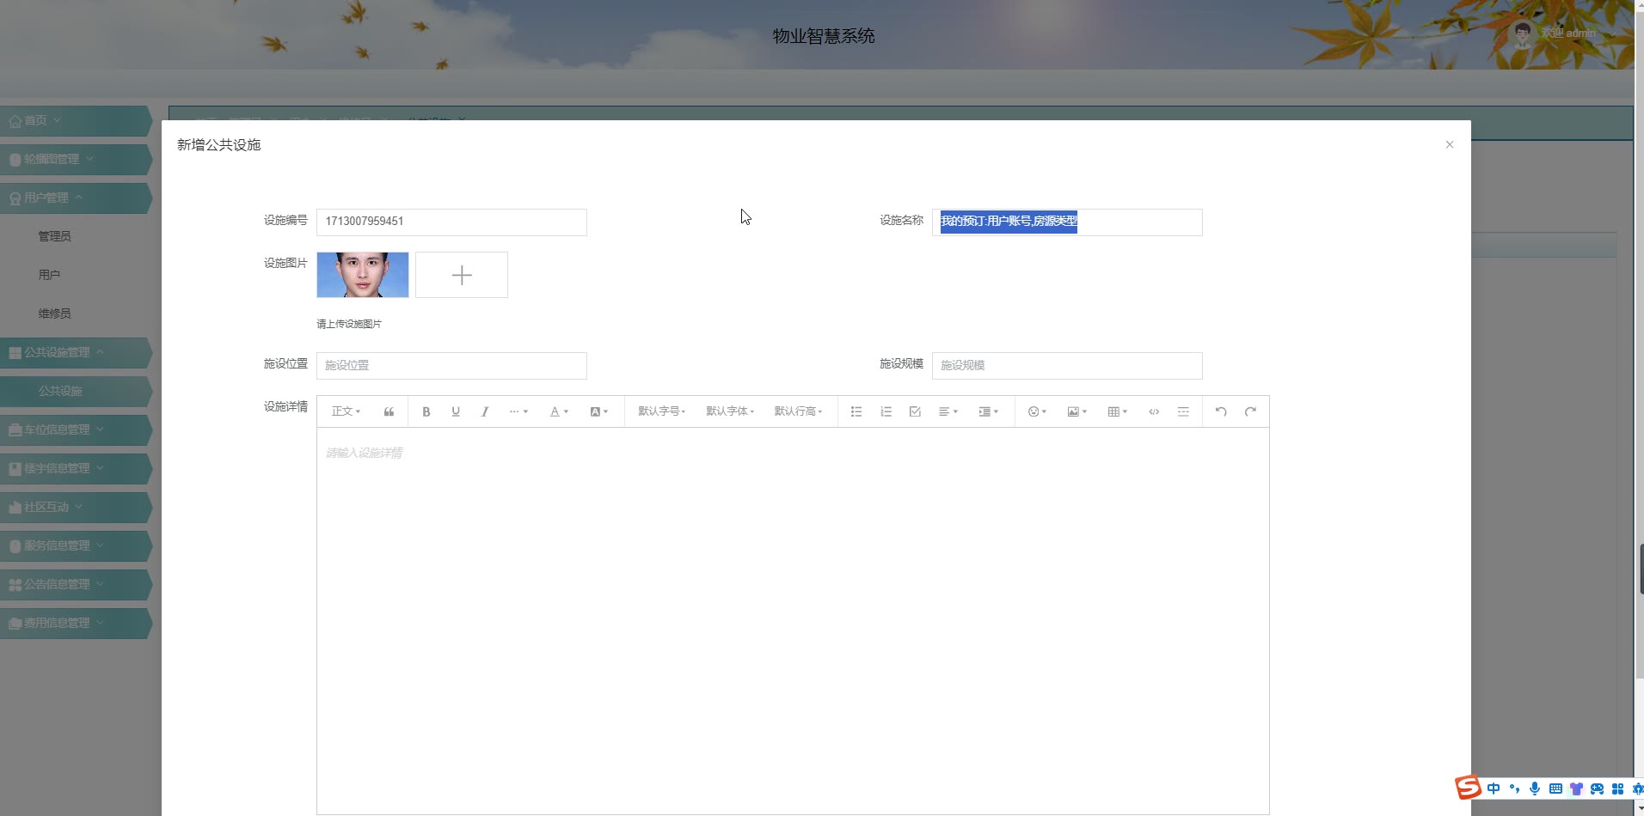Toggle Chinese input mode 中 indicator
The height and width of the screenshot is (816, 1644).
1494,789
